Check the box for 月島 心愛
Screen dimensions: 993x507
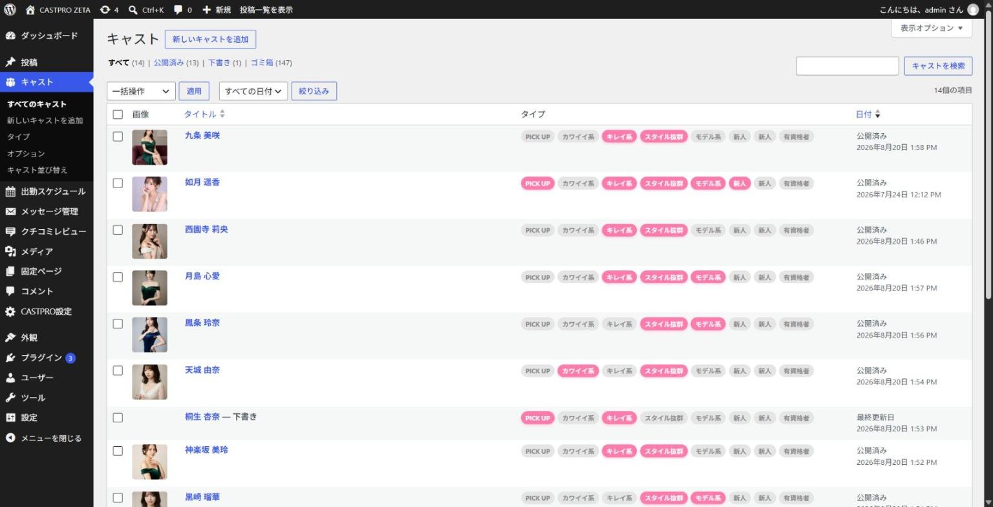pyautogui.click(x=118, y=277)
